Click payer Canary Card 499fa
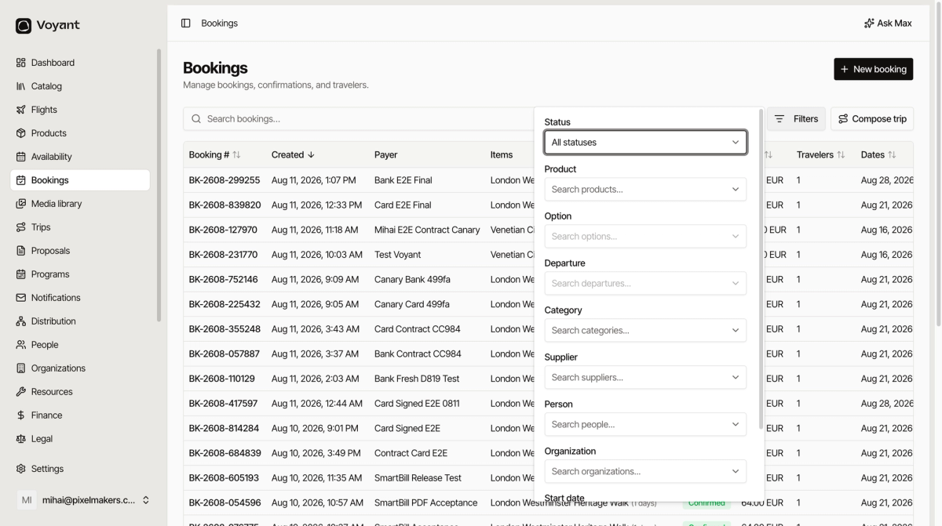942x526 pixels. [x=412, y=304]
